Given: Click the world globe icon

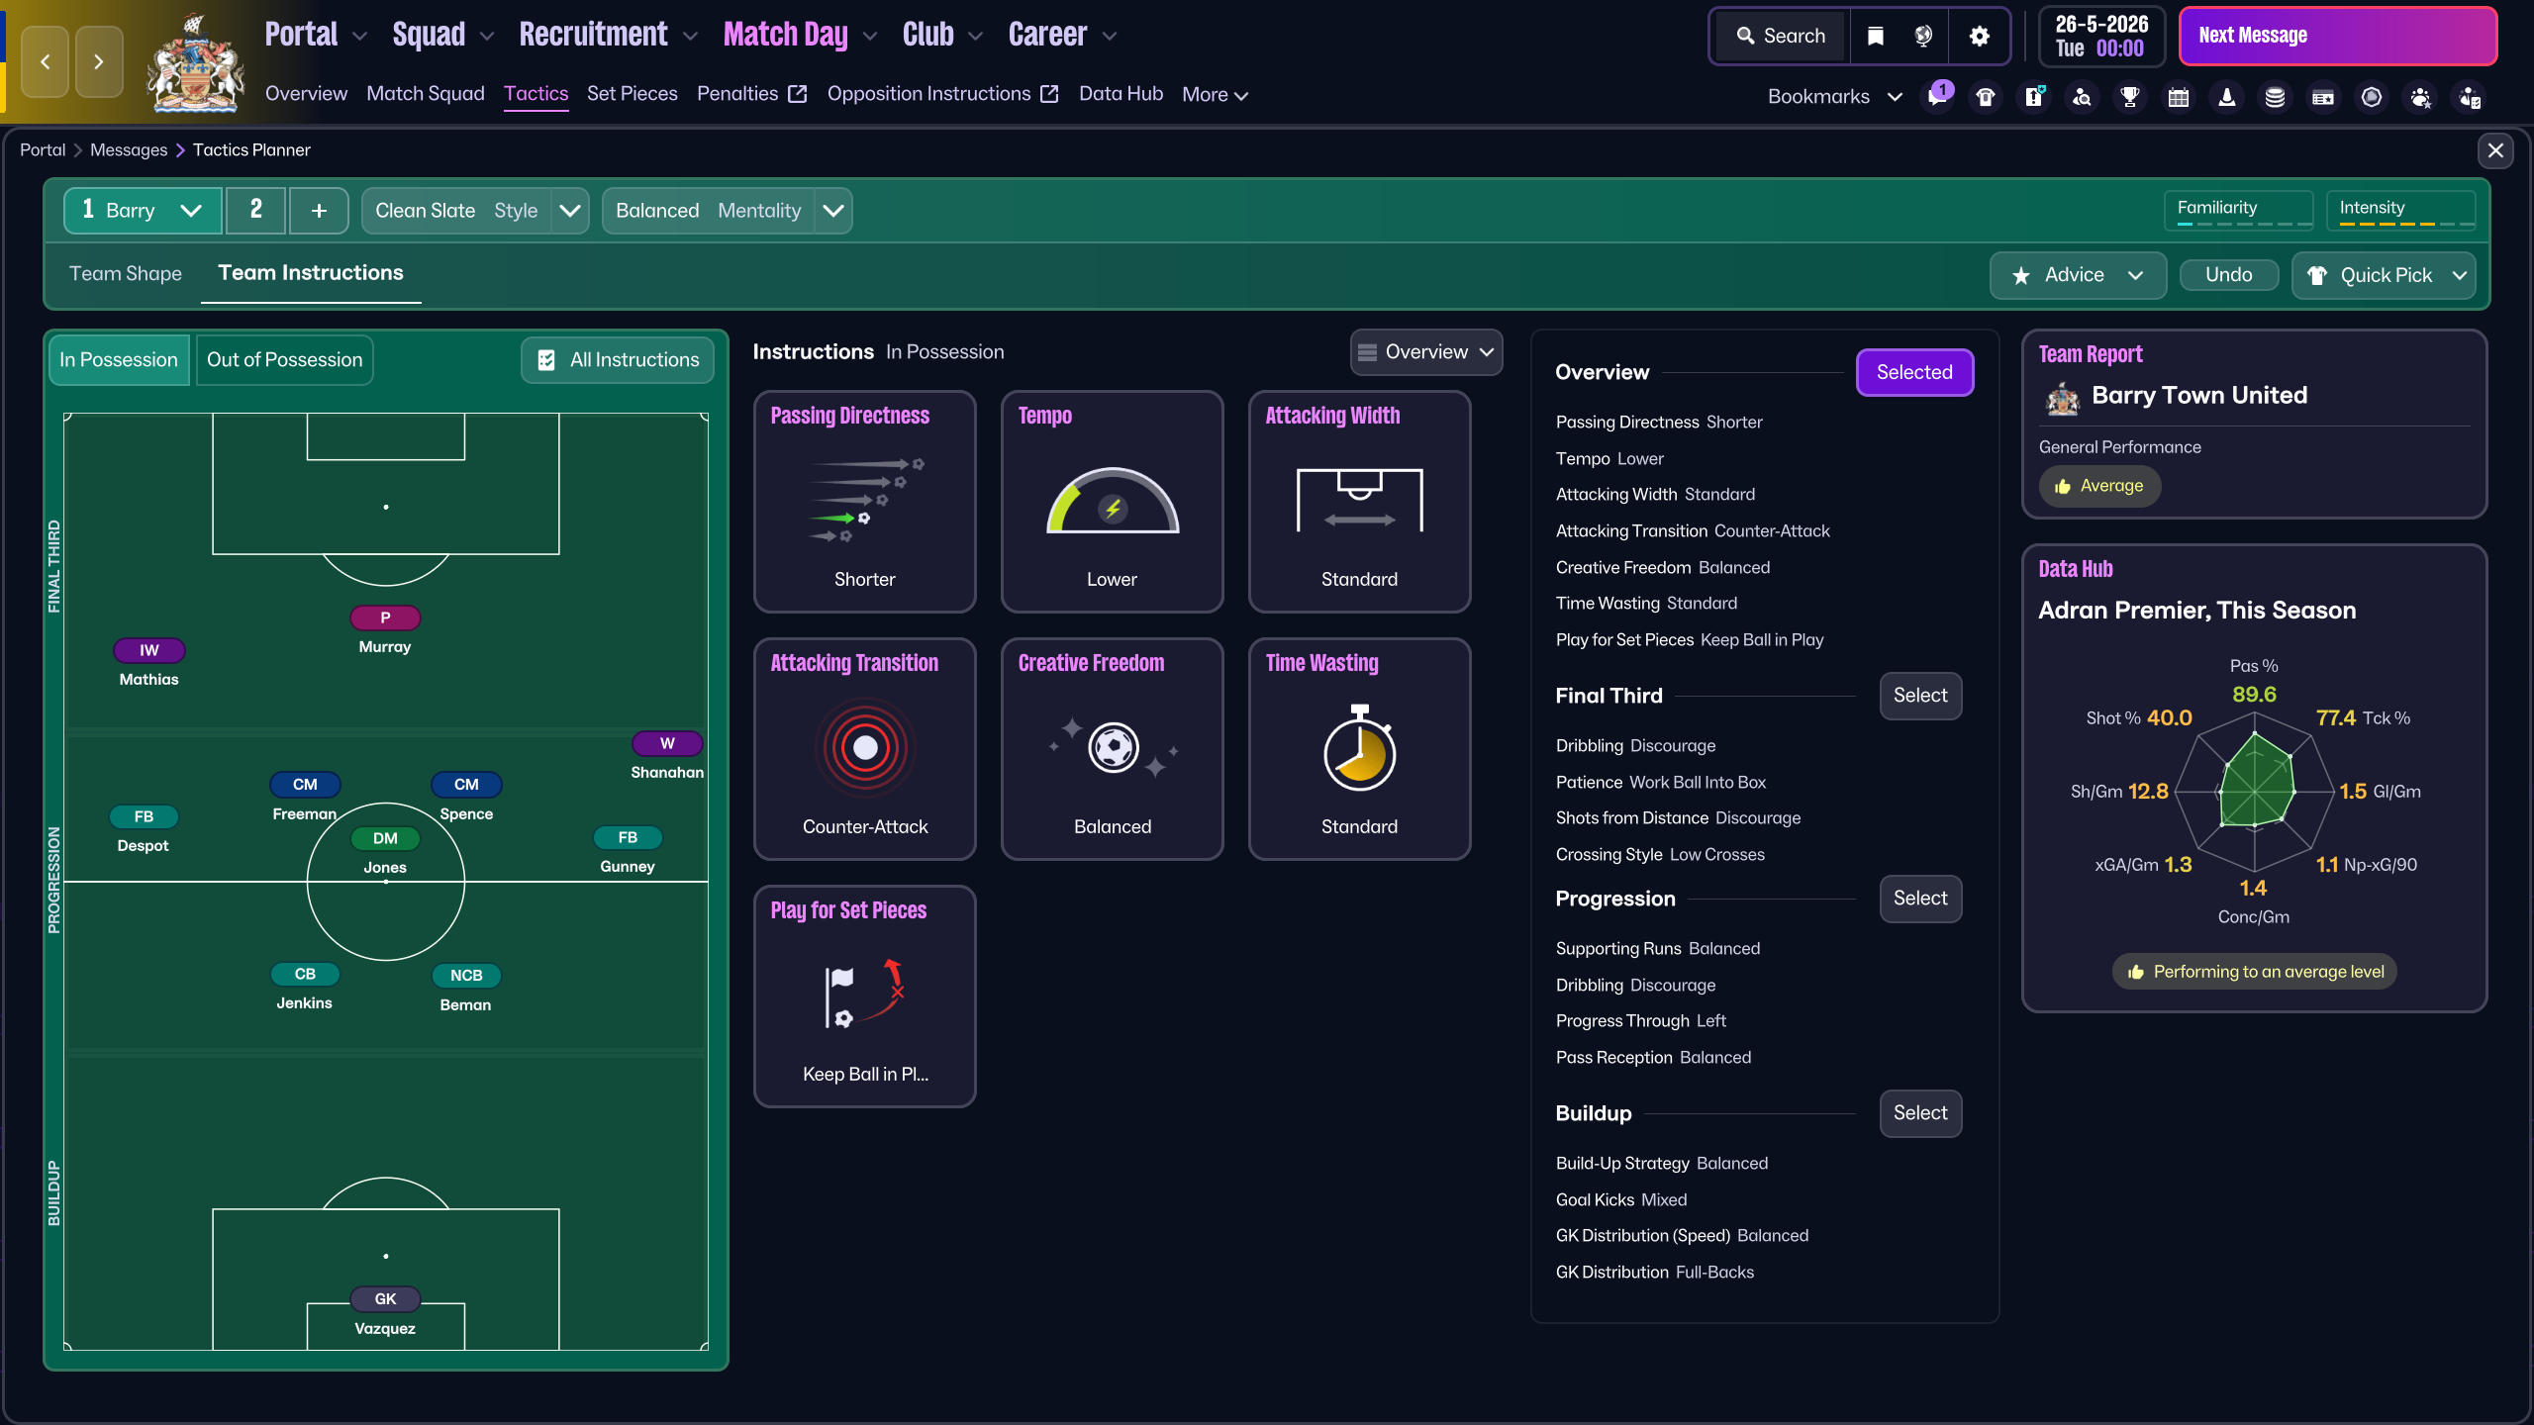Looking at the screenshot, I should 1923,36.
